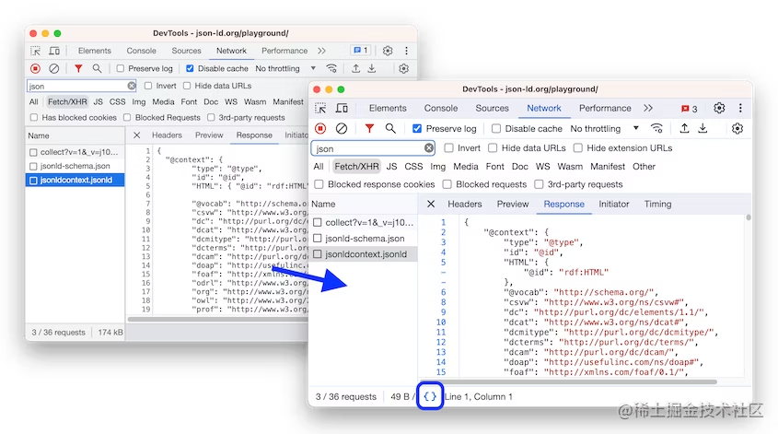Check Preserve log in back window
The width and height of the screenshot is (778, 434).
[x=120, y=68]
